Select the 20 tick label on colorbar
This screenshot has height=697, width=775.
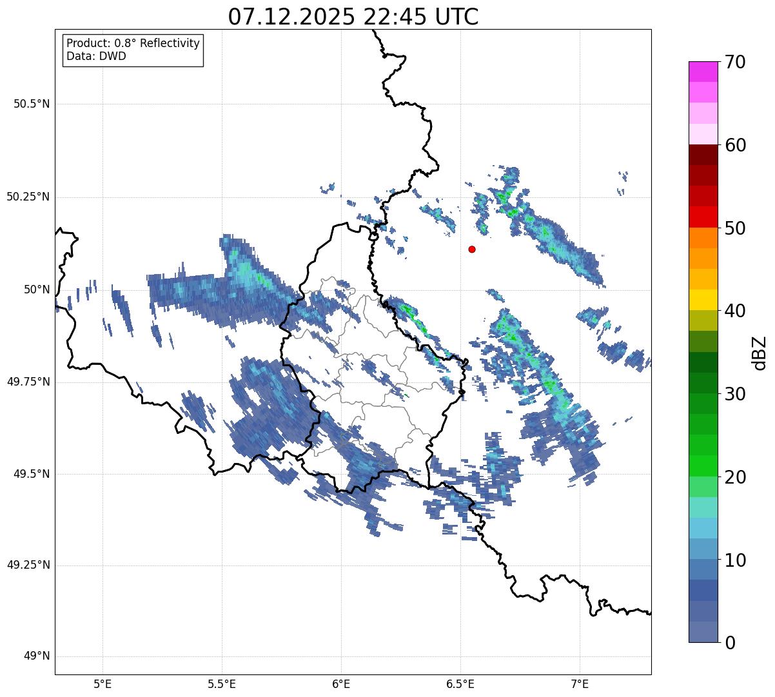(735, 477)
